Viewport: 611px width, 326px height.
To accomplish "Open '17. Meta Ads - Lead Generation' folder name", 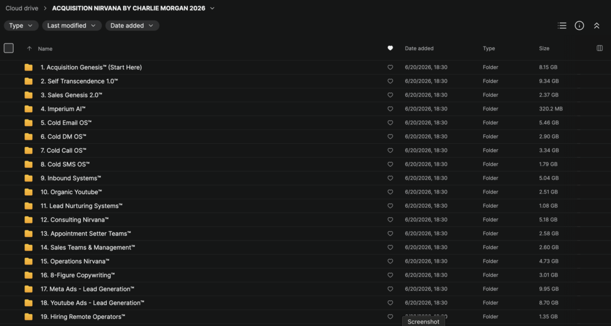I will point(87,289).
